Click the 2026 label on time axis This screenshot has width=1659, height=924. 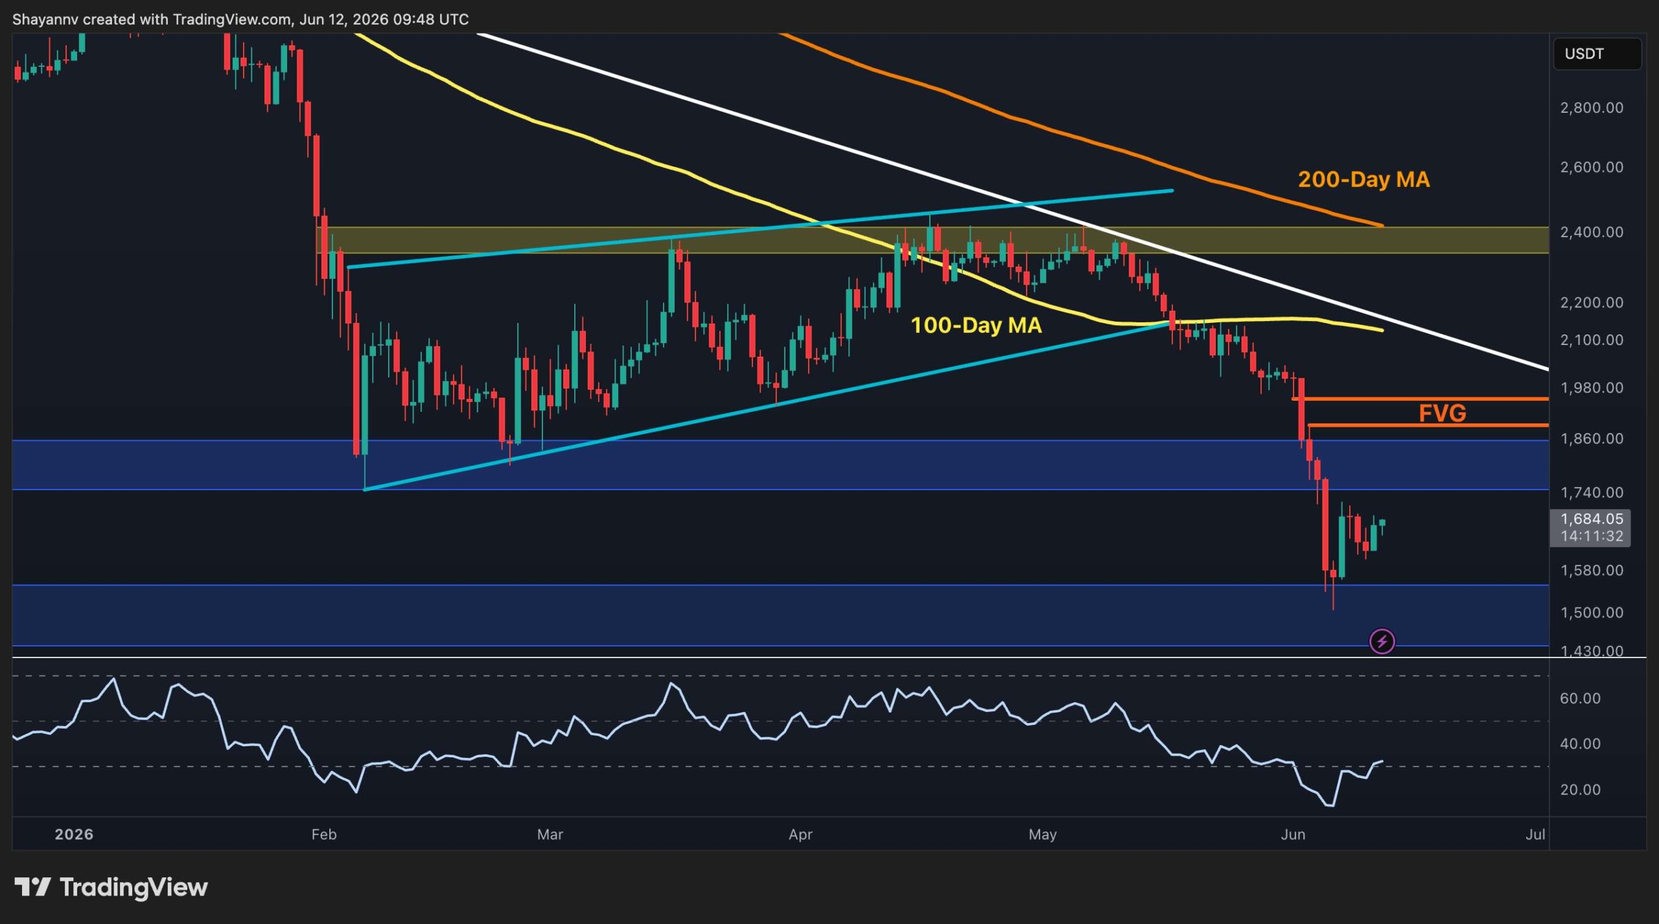(x=74, y=835)
